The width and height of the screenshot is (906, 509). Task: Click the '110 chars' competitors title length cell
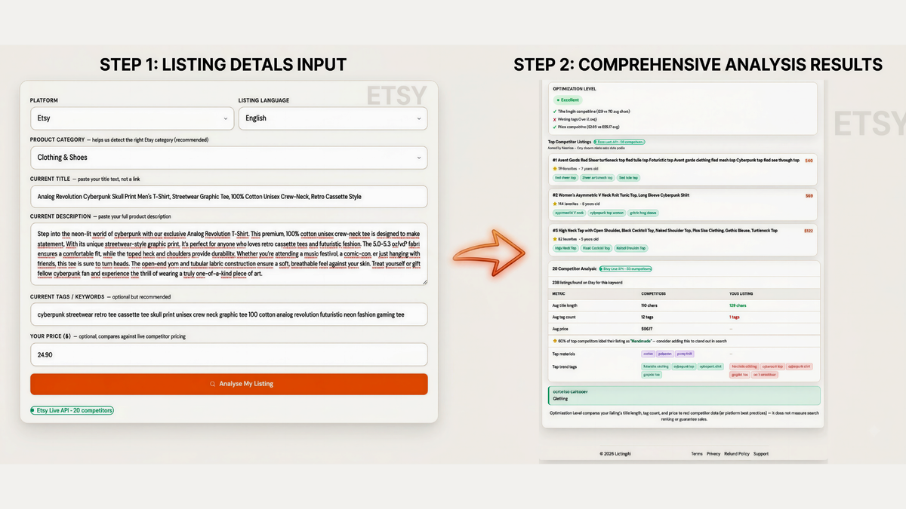point(649,305)
